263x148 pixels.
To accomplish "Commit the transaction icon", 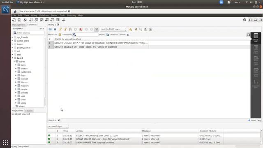I will pyautogui.click(x=86, y=29).
